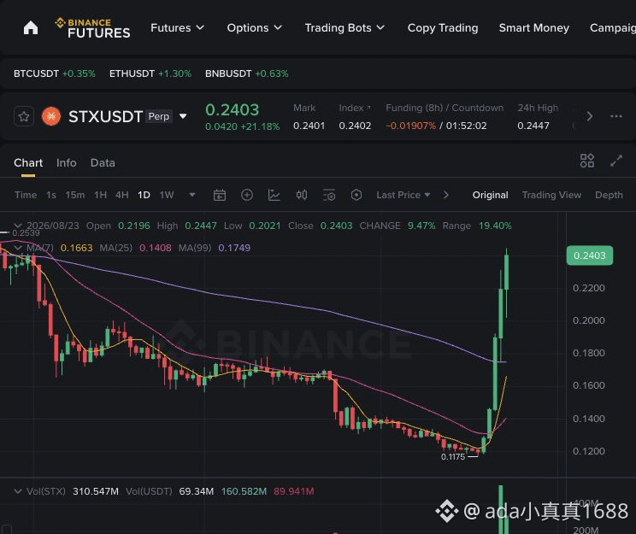636x534 pixels.
Task: Select the 15m interval
Action: click(x=75, y=195)
